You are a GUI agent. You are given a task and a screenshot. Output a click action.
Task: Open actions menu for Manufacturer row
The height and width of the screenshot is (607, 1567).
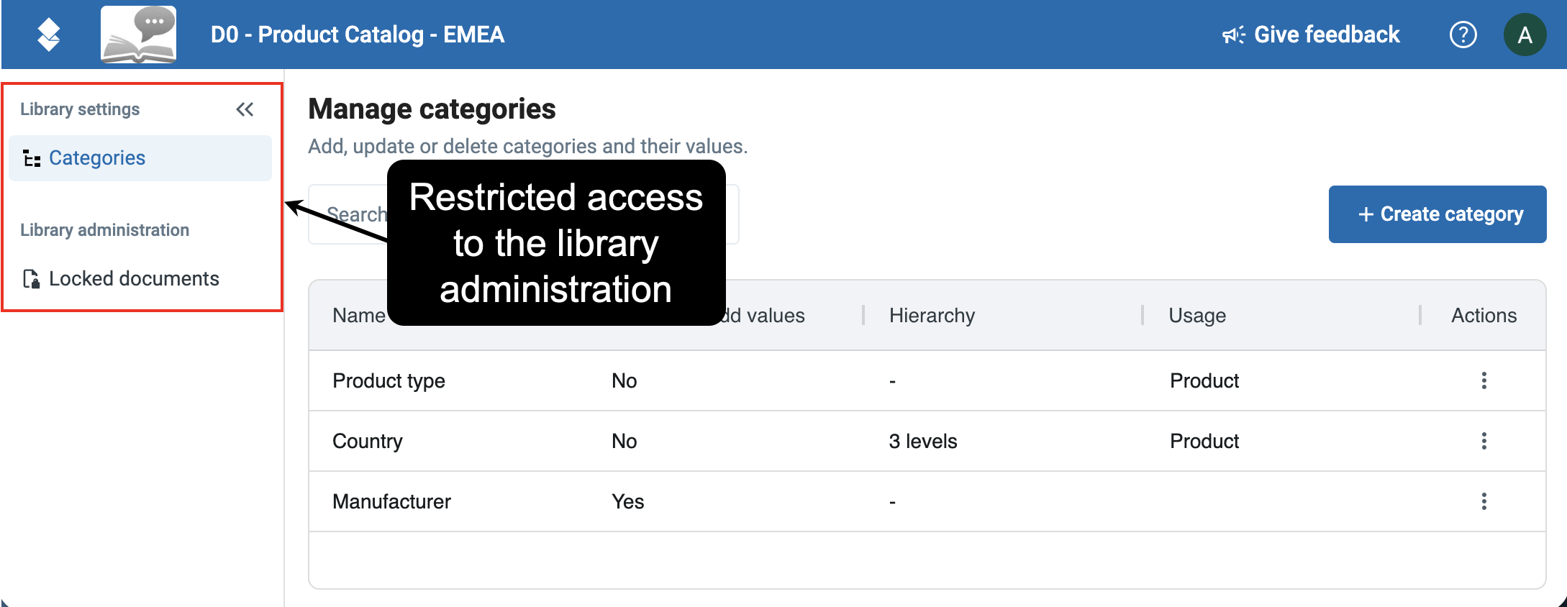pyautogui.click(x=1484, y=501)
